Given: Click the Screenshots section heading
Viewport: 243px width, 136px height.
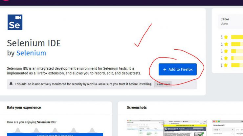Looking at the screenshot, I should tap(137, 107).
